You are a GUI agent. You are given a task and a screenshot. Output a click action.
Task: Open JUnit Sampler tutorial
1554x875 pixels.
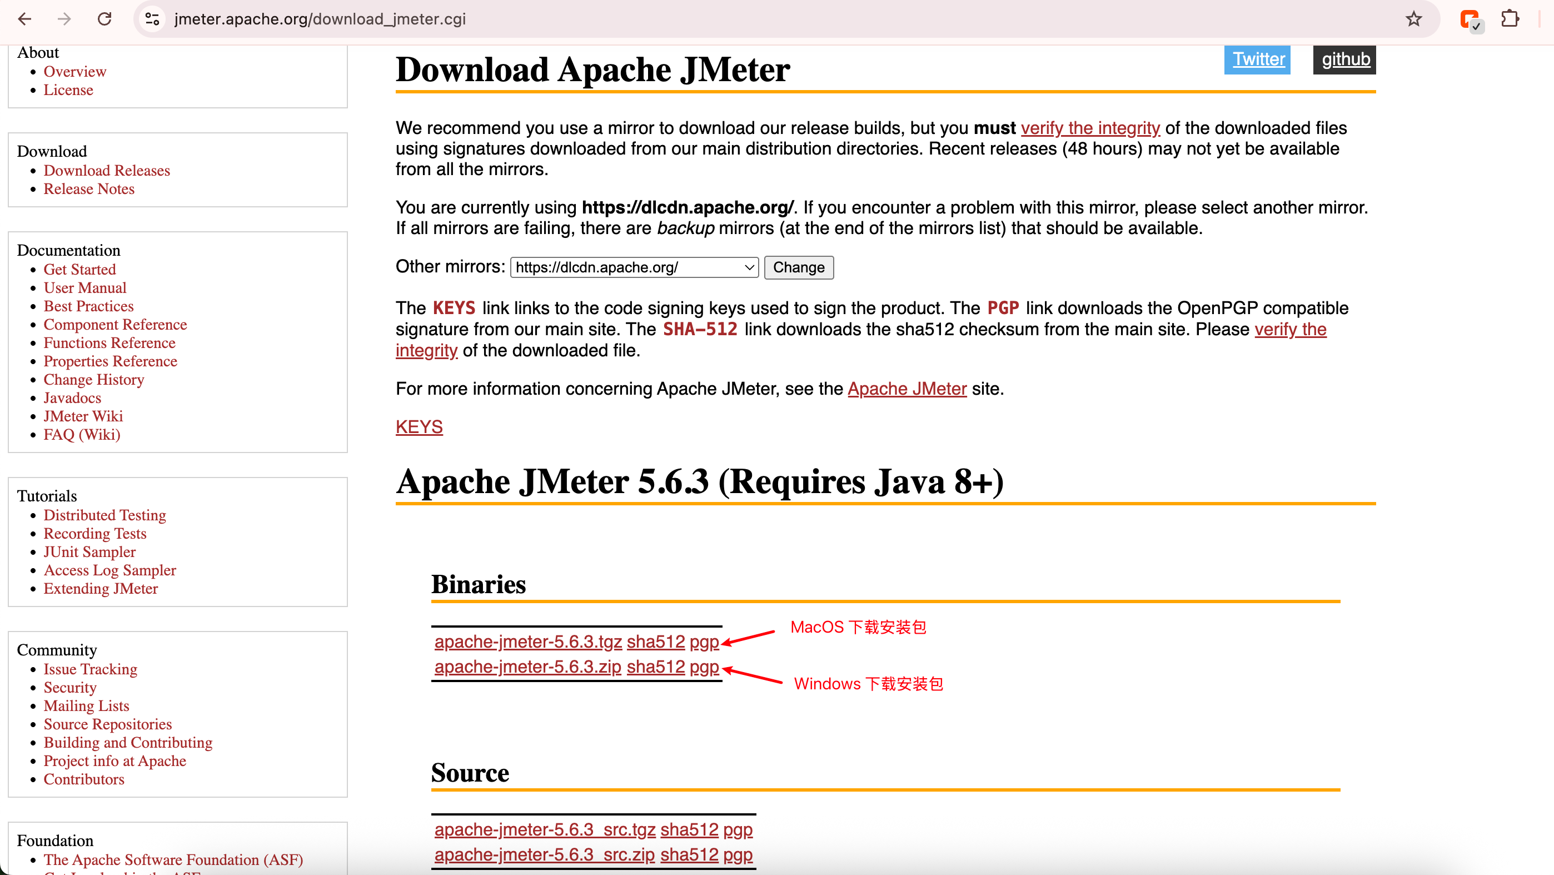coord(89,551)
